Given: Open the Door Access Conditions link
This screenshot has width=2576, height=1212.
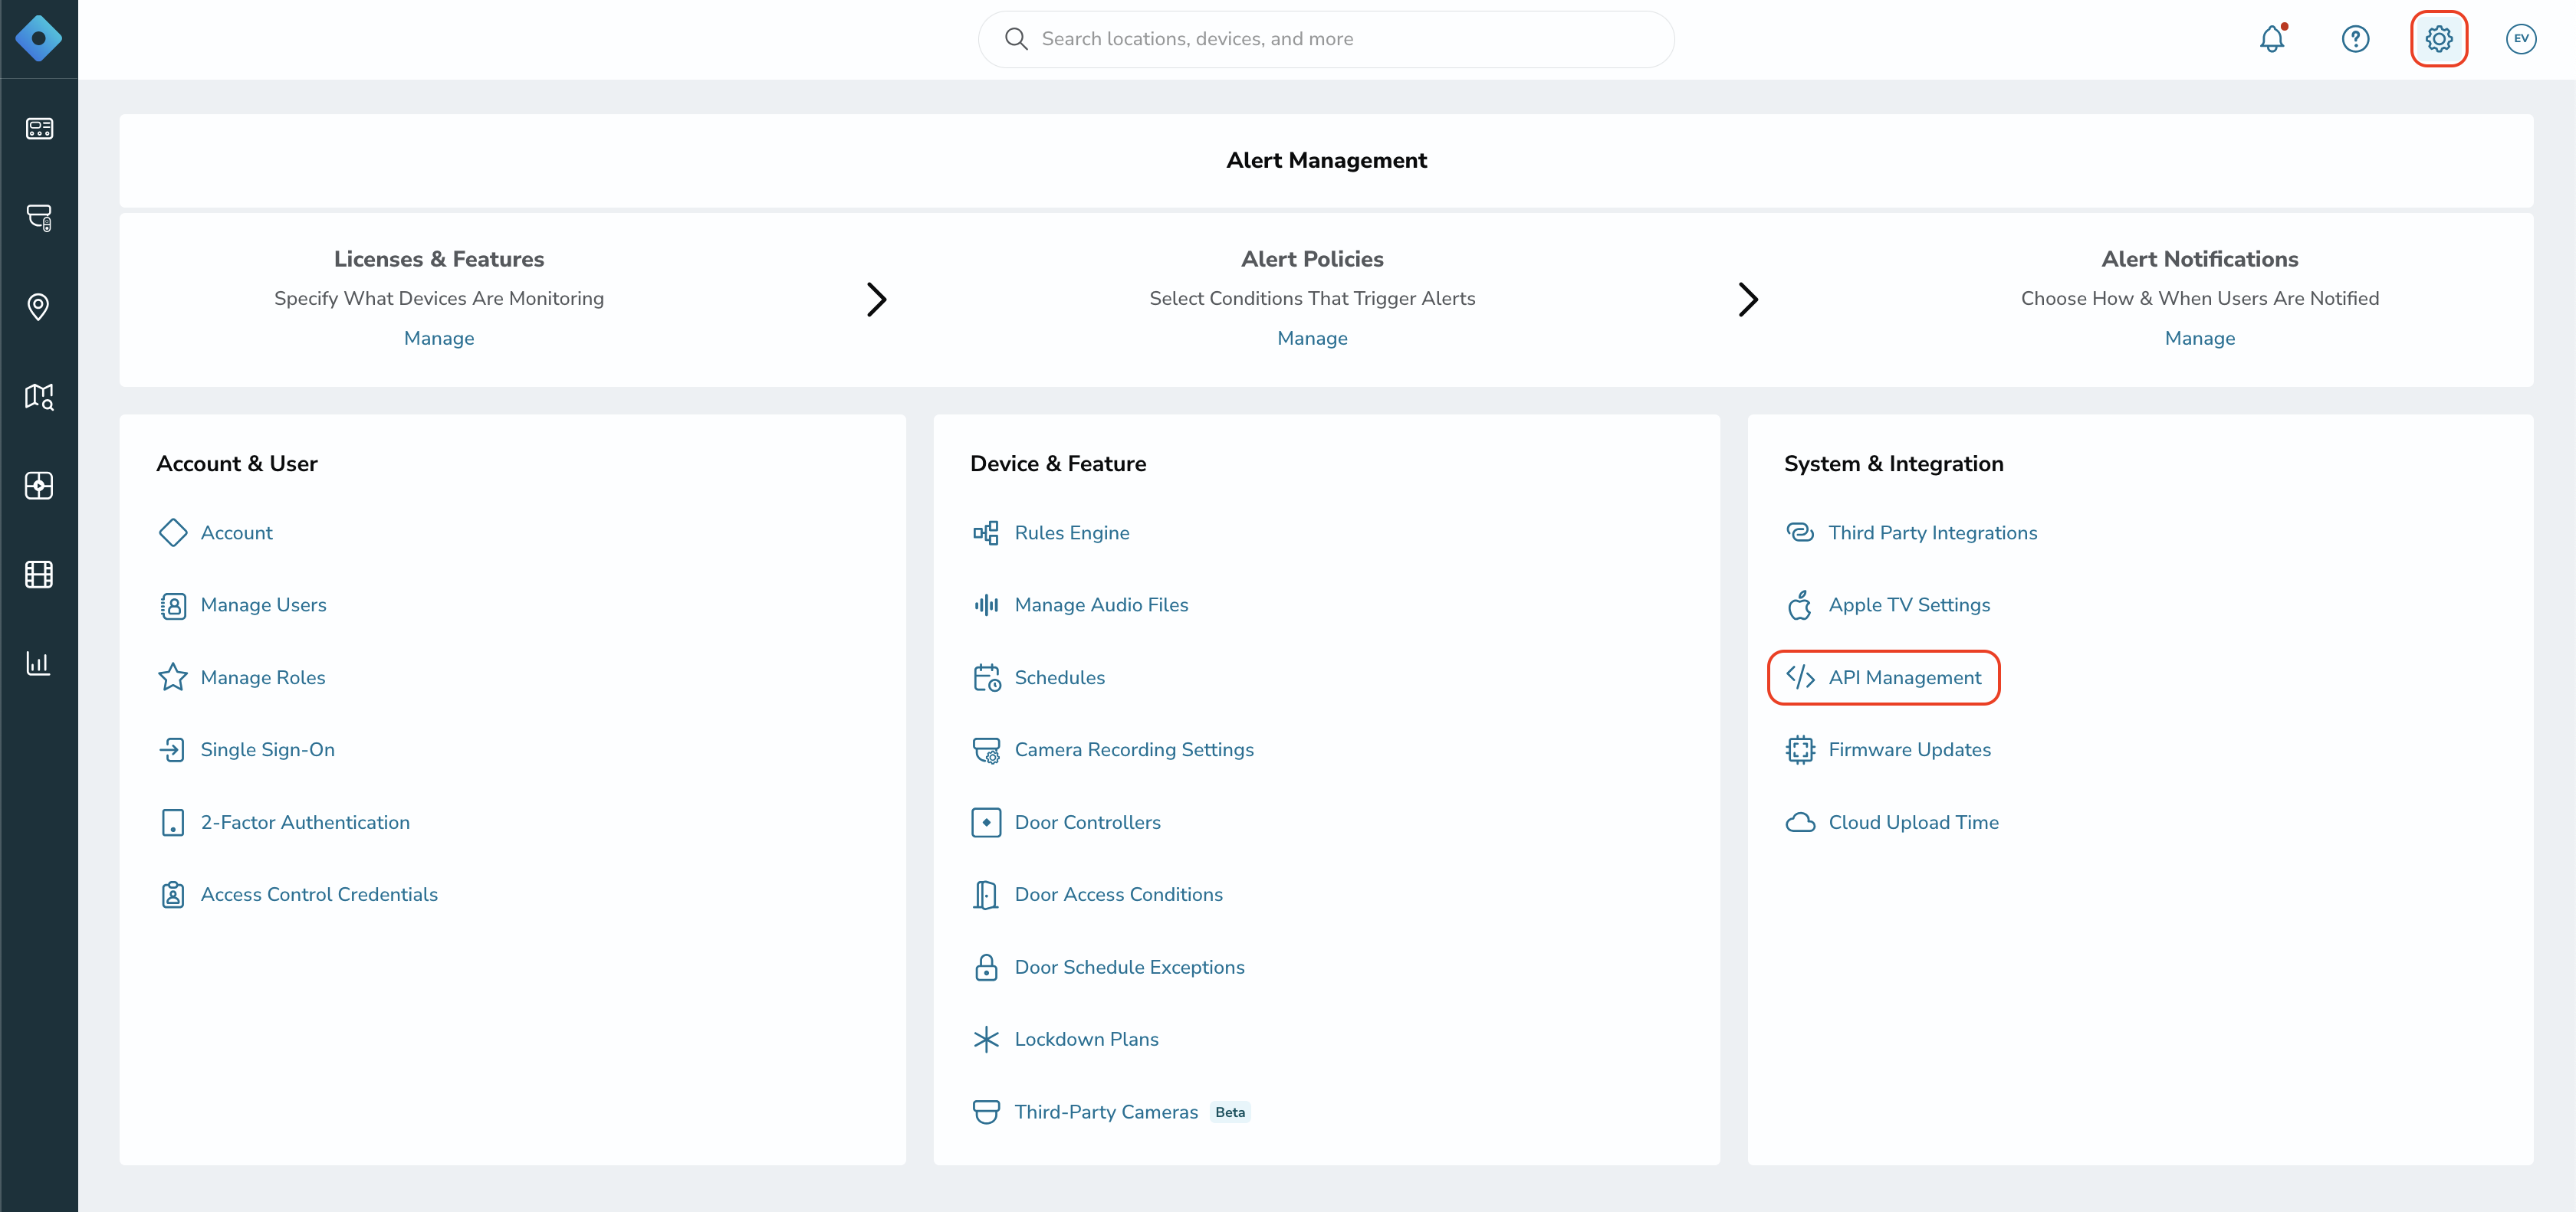Looking at the screenshot, I should coord(1118,894).
